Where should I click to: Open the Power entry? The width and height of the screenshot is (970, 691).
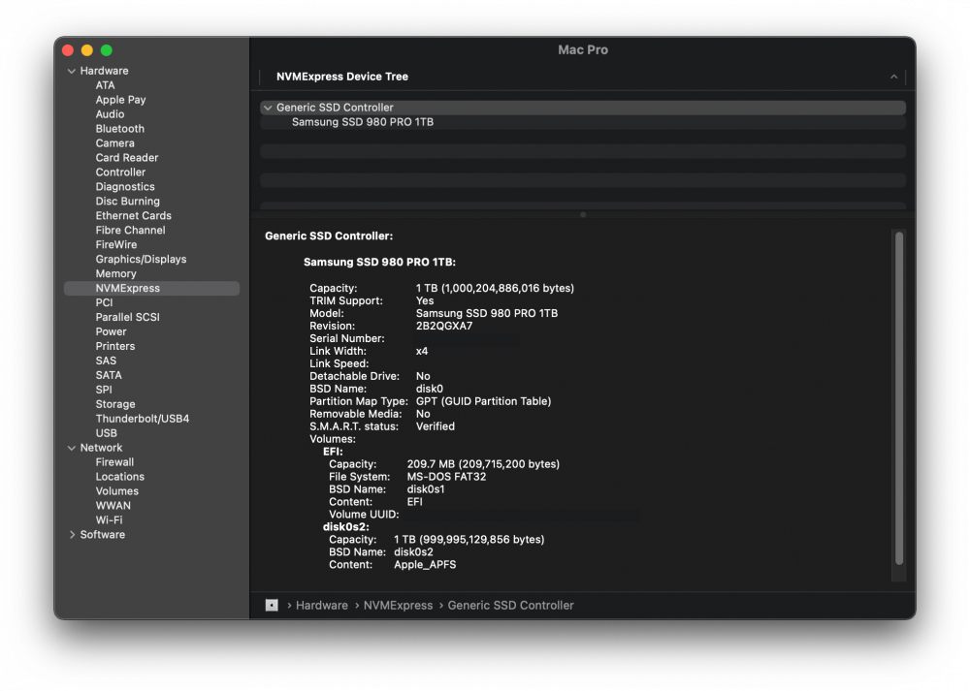tap(111, 331)
